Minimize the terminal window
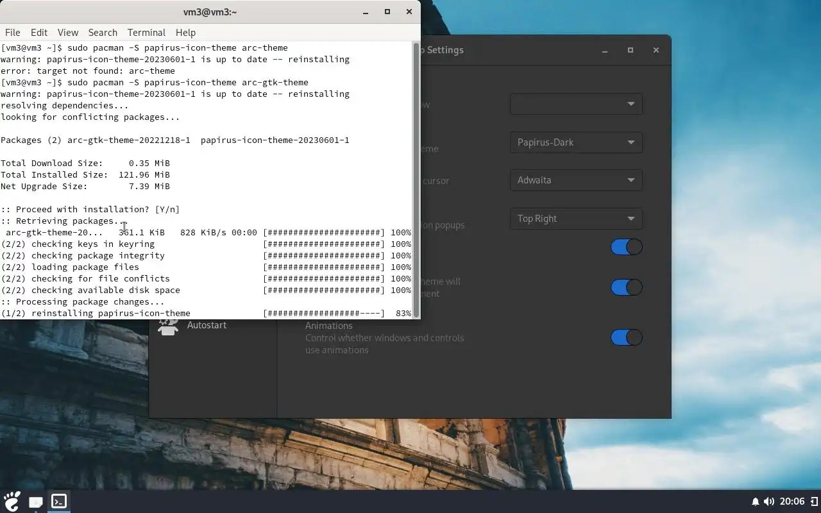The height and width of the screenshot is (513, 821). [x=366, y=12]
